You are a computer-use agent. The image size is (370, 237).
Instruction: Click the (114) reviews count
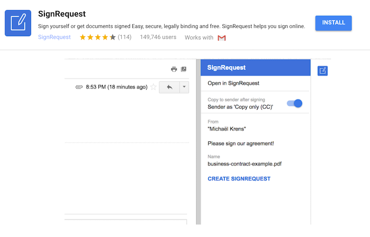coord(124,37)
